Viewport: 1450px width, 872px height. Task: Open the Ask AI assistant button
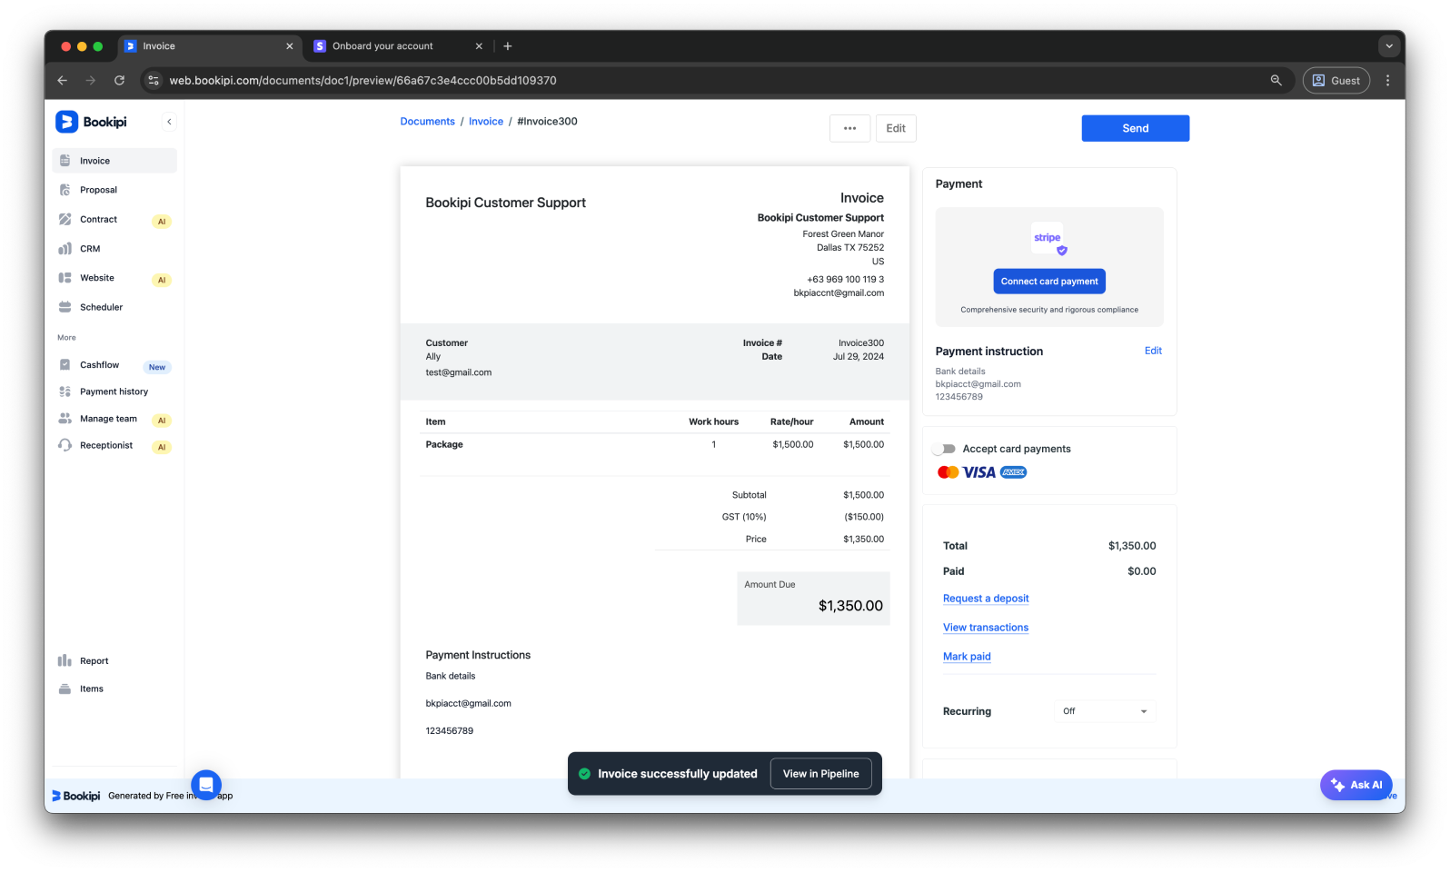coord(1356,785)
